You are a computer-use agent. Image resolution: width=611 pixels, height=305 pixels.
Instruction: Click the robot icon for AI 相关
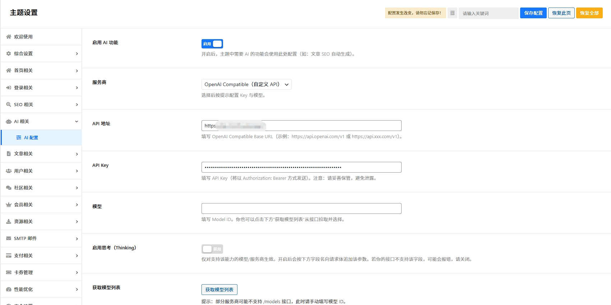click(9, 122)
